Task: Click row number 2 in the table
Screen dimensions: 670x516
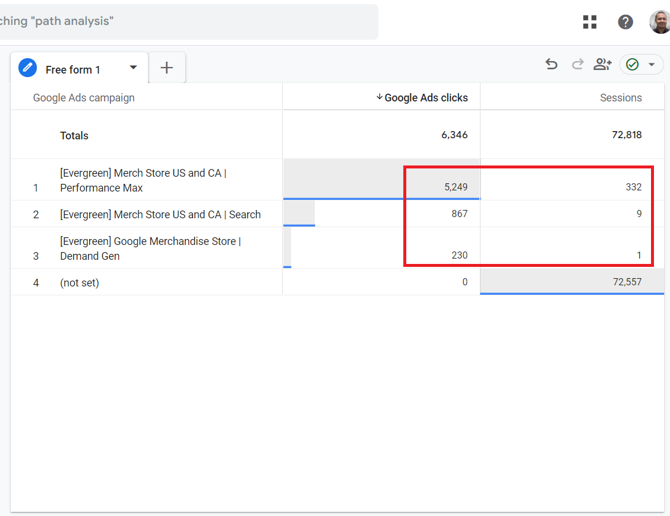Action: tap(36, 215)
